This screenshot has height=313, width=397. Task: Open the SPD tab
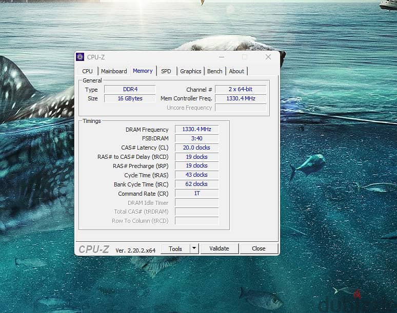point(166,71)
